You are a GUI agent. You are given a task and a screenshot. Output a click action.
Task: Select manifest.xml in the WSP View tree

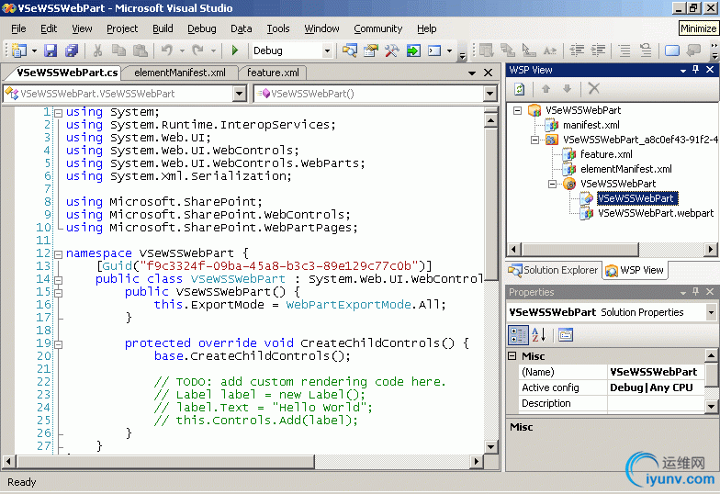[591, 125]
